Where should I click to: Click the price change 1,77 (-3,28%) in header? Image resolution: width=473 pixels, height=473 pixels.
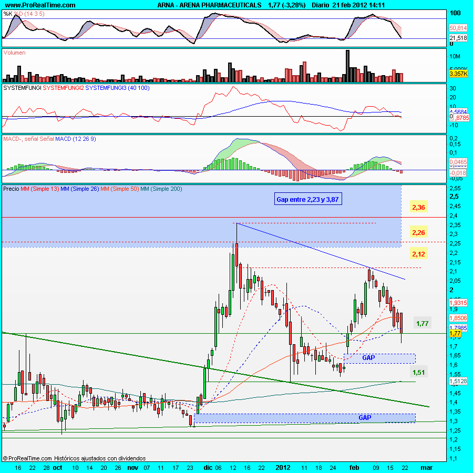pyautogui.click(x=286, y=5)
